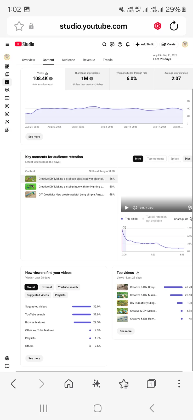Open the send feedback comment icon
193x420 pixels.
click(x=112, y=44)
